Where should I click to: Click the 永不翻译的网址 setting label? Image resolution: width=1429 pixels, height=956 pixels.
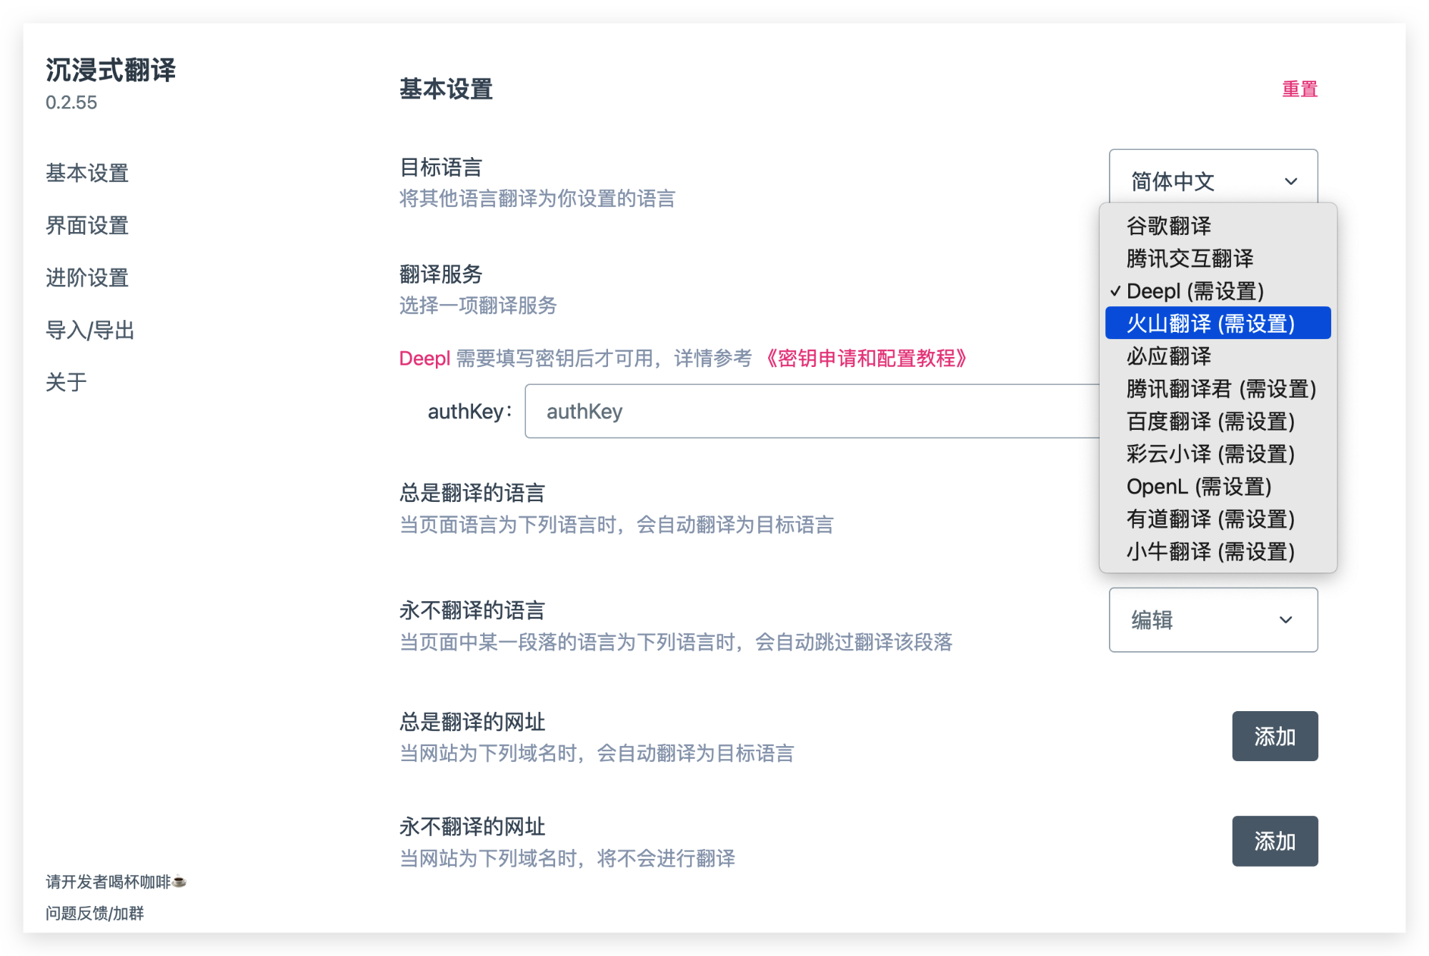point(472,827)
